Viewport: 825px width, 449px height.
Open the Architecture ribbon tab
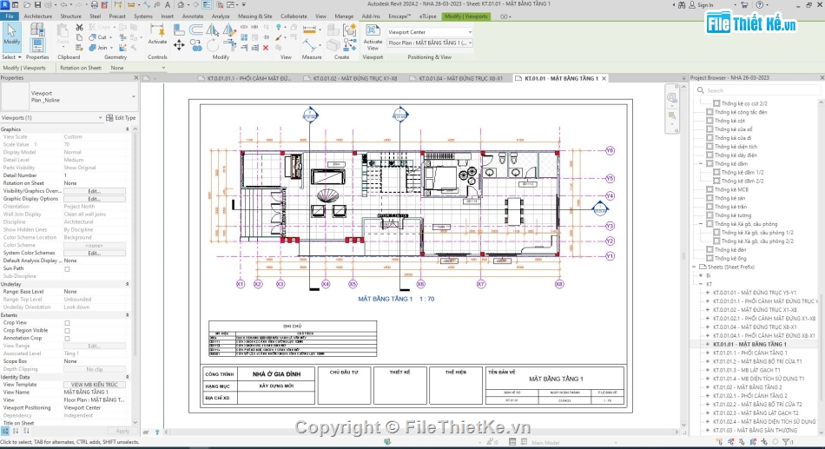tap(38, 17)
